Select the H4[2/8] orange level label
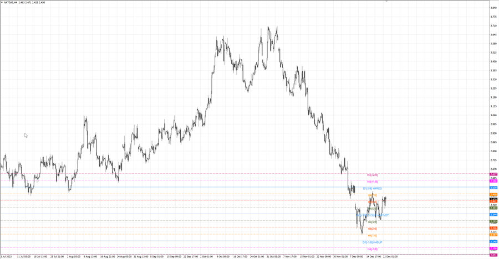The image size is (499, 259). point(373,229)
